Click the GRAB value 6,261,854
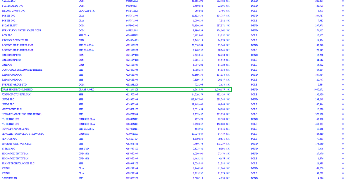The image size is (351, 179). [x=198, y=90]
